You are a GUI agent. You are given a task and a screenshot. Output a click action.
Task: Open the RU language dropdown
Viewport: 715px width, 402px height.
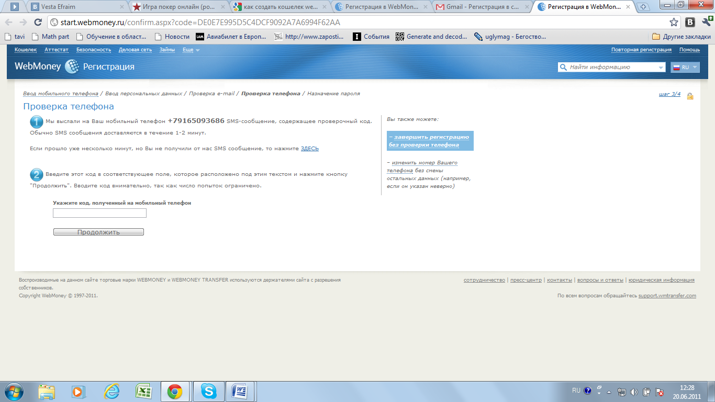point(685,68)
